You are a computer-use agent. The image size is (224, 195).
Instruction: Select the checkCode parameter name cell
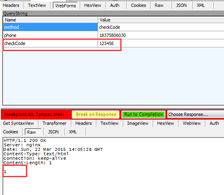point(50,43)
